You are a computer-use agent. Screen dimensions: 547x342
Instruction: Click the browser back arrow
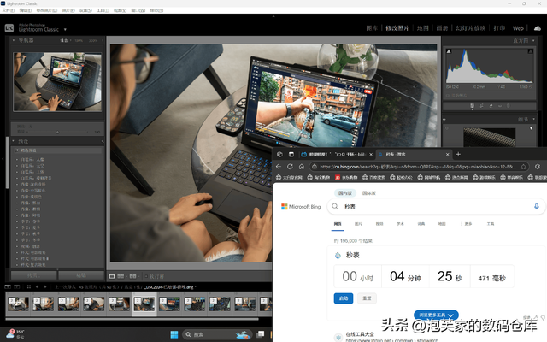coord(279,167)
